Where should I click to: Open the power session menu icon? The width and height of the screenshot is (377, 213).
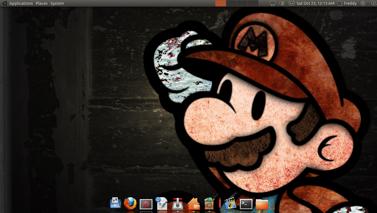click(x=363, y=3)
